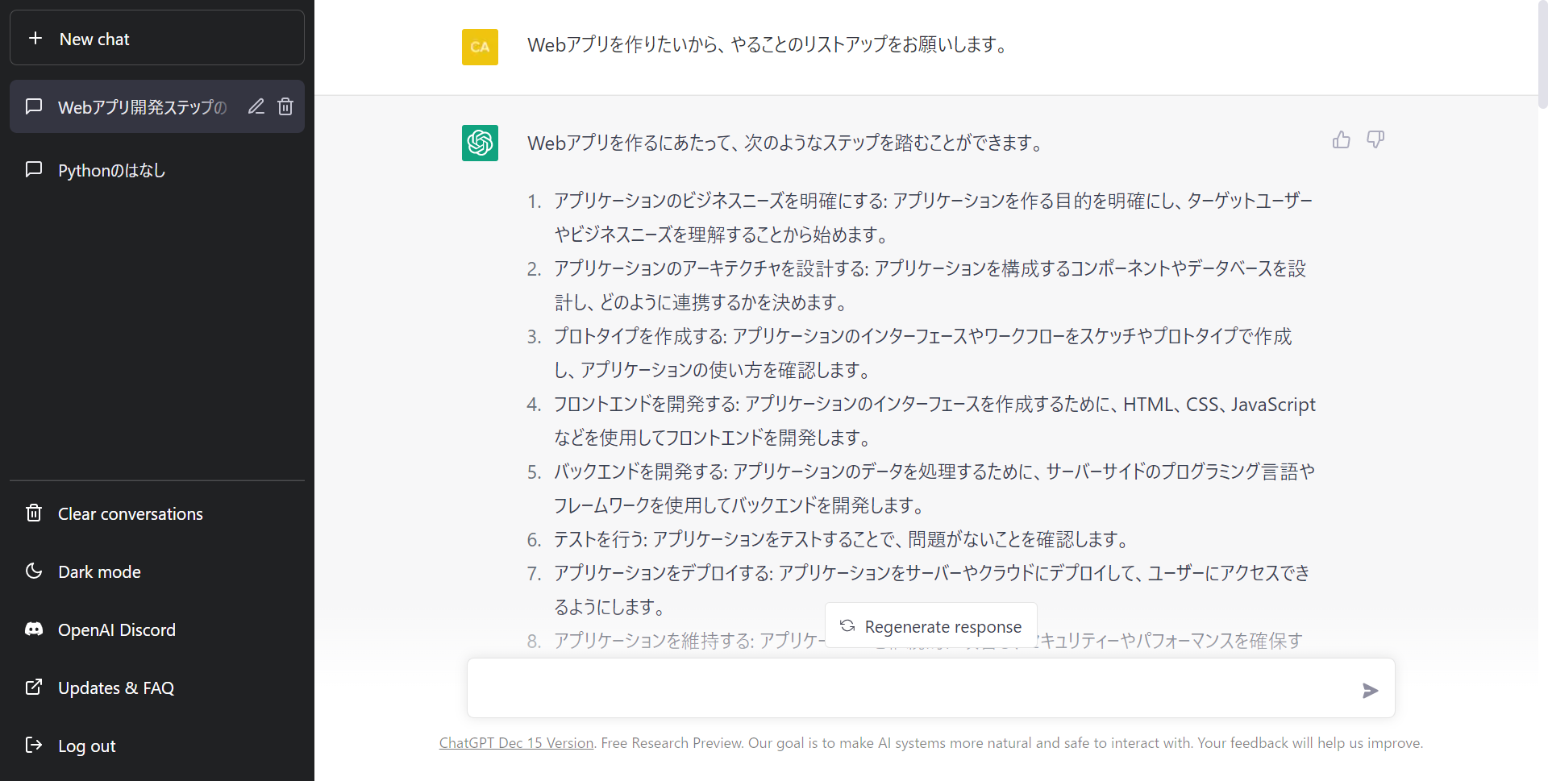Give a thumbs up to the response

click(x=1341, y=139)
